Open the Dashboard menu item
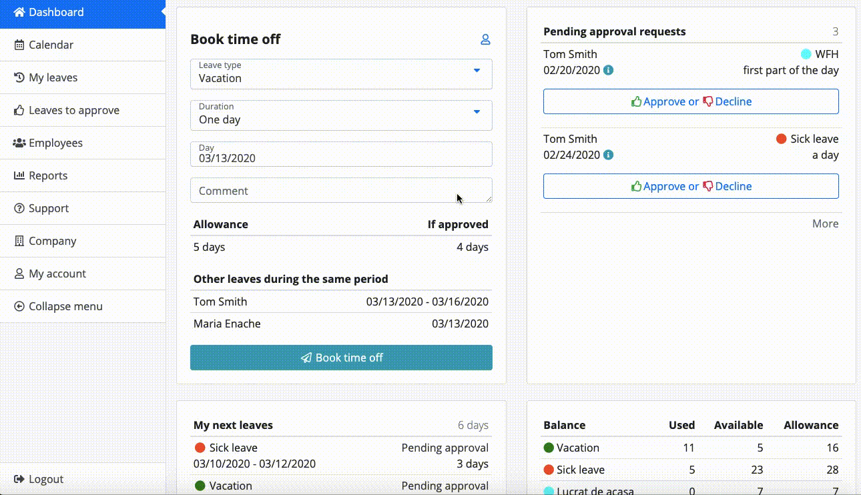 83,12
